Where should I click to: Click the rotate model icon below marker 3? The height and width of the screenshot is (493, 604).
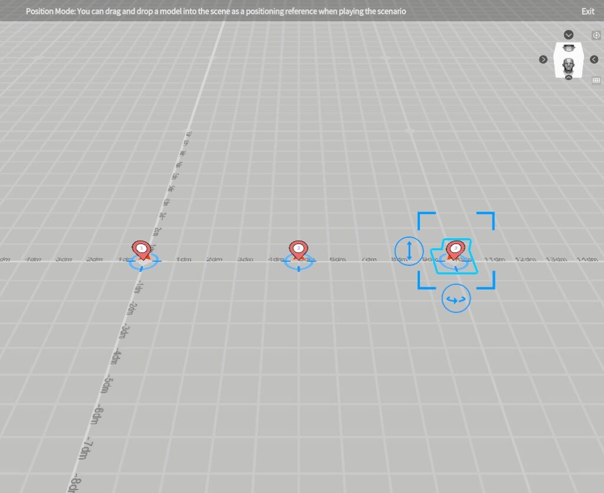pyautogui.click(x=455, y=298)
